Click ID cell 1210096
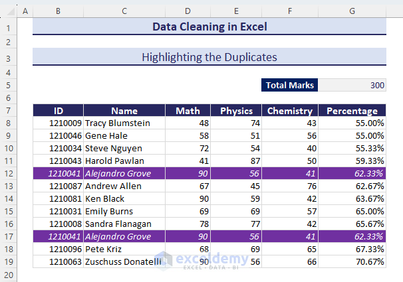 point(59,249)
